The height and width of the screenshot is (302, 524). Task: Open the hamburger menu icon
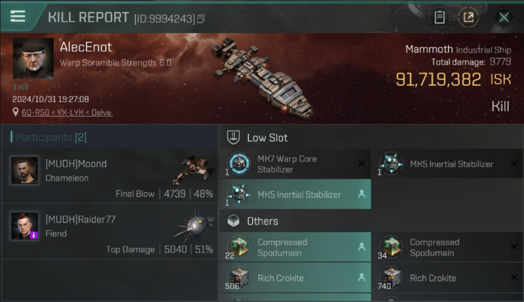[18, 16]
